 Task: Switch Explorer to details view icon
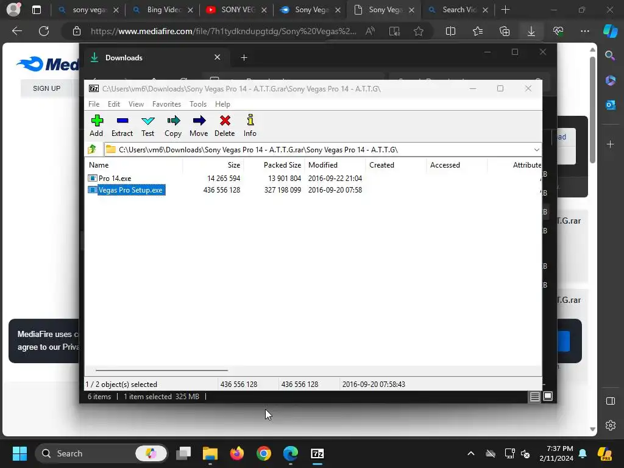pos(534,396)
